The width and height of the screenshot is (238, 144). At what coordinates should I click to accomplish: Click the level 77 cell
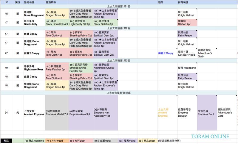(x=6, y=53)
